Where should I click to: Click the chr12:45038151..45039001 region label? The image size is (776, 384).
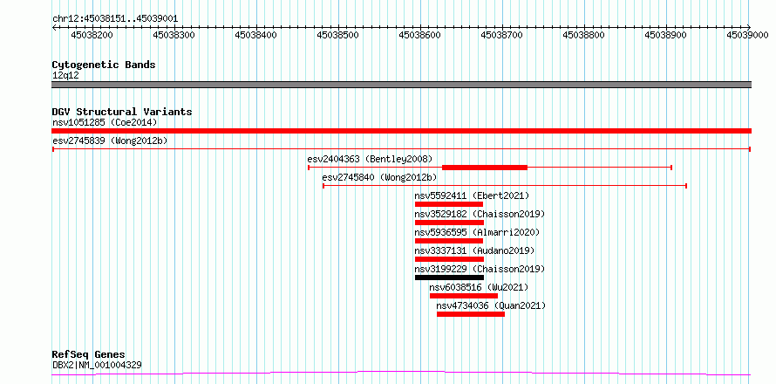click(x=115, y=19)
